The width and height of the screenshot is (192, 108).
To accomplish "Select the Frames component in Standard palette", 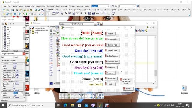I will point(54,13).
